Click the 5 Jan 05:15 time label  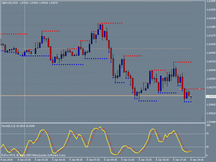point(76,160)
